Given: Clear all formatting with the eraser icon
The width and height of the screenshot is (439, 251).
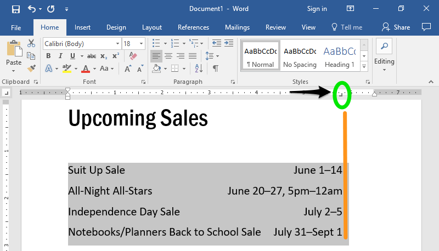Looking at the screenshot, I should click(132, 56).
